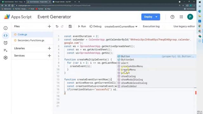Screen dimensions: 203x114
Task: Open the Triggers alarm clock icon
Action: pyautogui.click(x=5, y=43)
